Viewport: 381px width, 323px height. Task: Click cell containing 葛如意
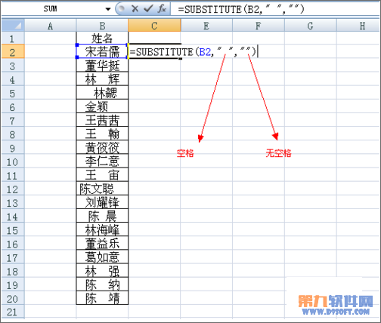pyautogui.click(x=102, y=257)
